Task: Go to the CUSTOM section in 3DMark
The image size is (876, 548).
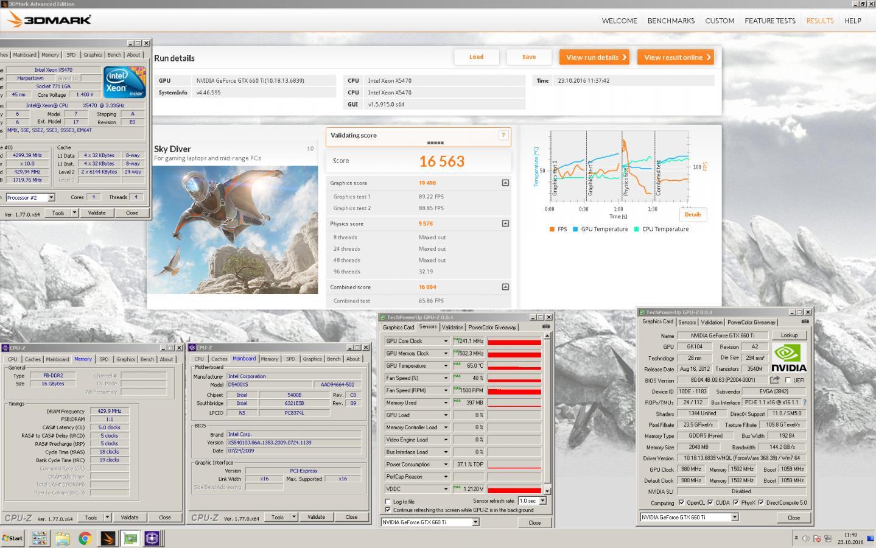Action: coord(720,21)
